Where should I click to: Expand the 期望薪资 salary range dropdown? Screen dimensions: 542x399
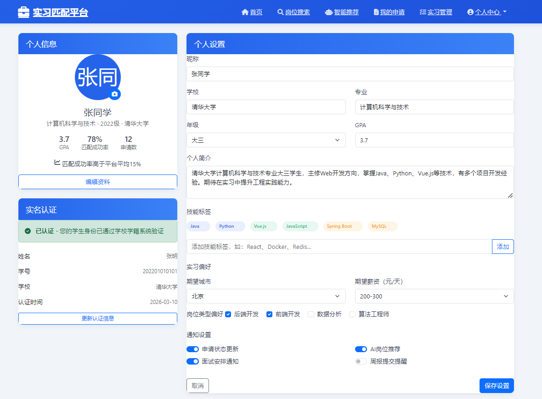(434, 296)
